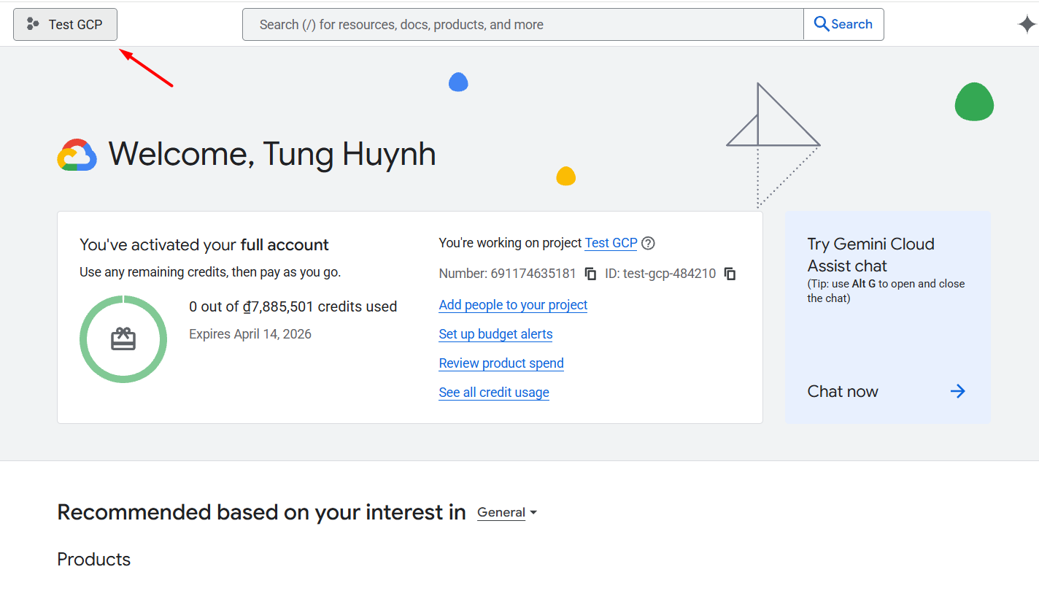Expand the arrow next to the General label
The width and height of the screenshot is (1039, 591).
point(533,512)
